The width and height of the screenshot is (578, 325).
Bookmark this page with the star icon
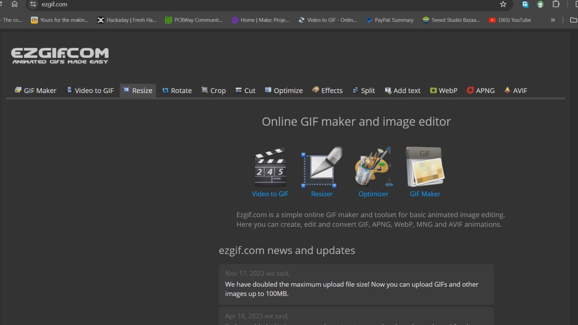(x=503, y=4)
